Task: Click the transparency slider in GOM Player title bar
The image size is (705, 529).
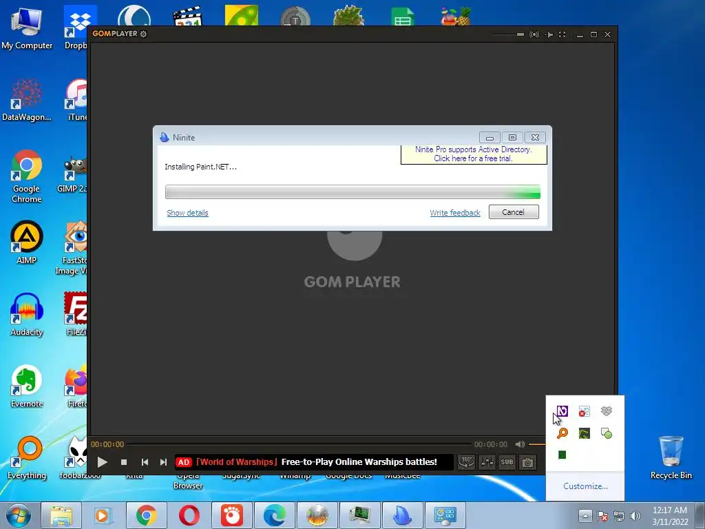Action: point(508,34)
